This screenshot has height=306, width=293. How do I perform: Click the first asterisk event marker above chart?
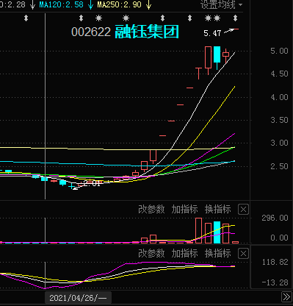98,18
